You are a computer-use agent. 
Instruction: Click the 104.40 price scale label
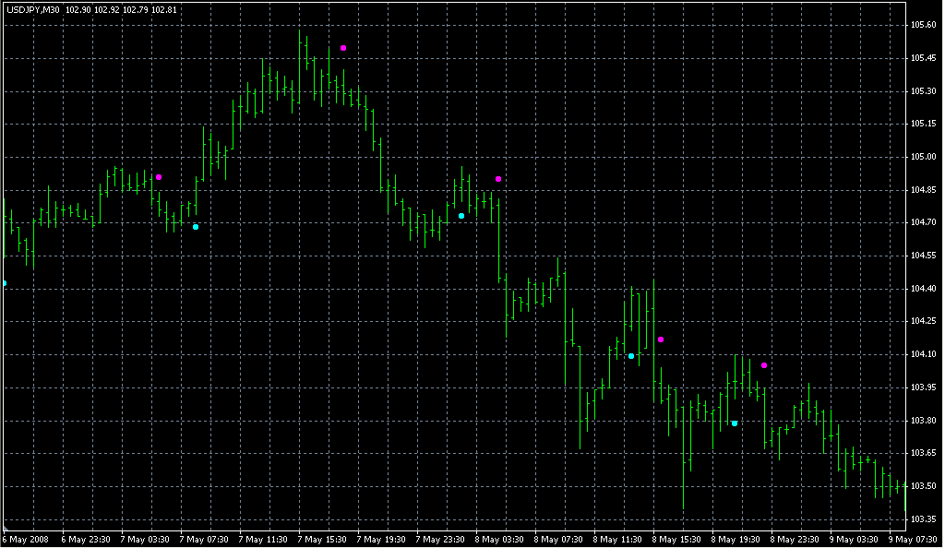[x=924, y=289]
